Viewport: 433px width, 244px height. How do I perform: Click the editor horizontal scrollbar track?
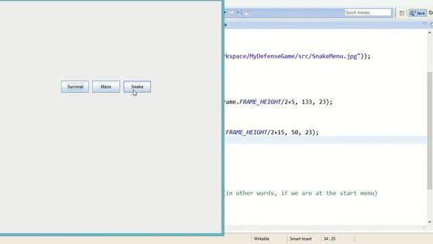(x=323, y=228)
